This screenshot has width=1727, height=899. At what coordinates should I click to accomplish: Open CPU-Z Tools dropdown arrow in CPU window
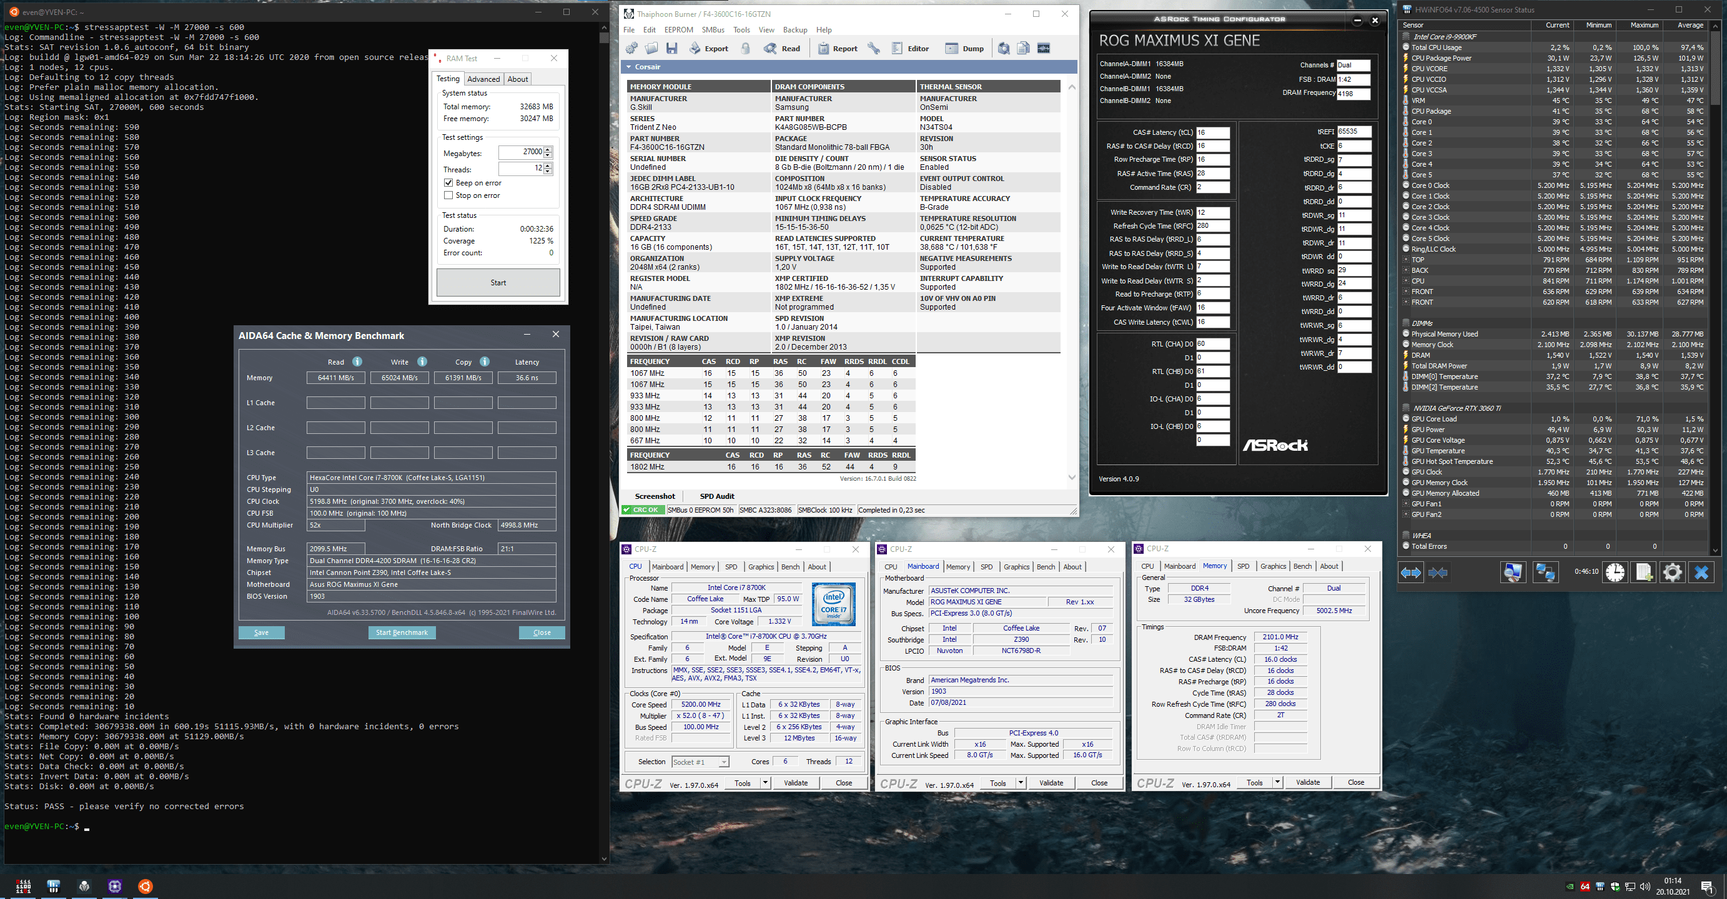765,782
